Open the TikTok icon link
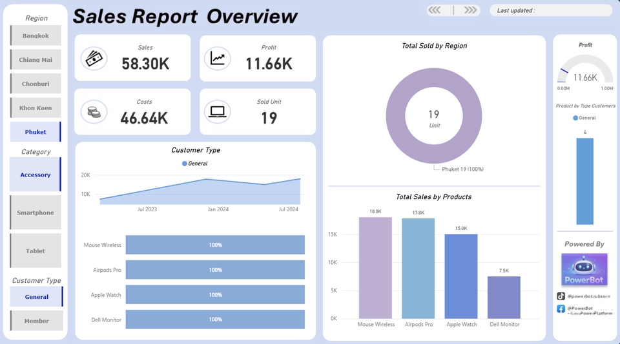The width and height of the screenshot is (620, 344). pyautogui.click(x=561, y=296)
